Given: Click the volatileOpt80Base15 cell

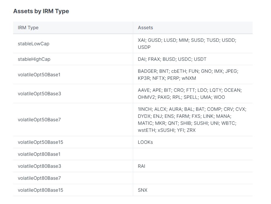Looking at the screenshot, I should [x=73, y=190].
